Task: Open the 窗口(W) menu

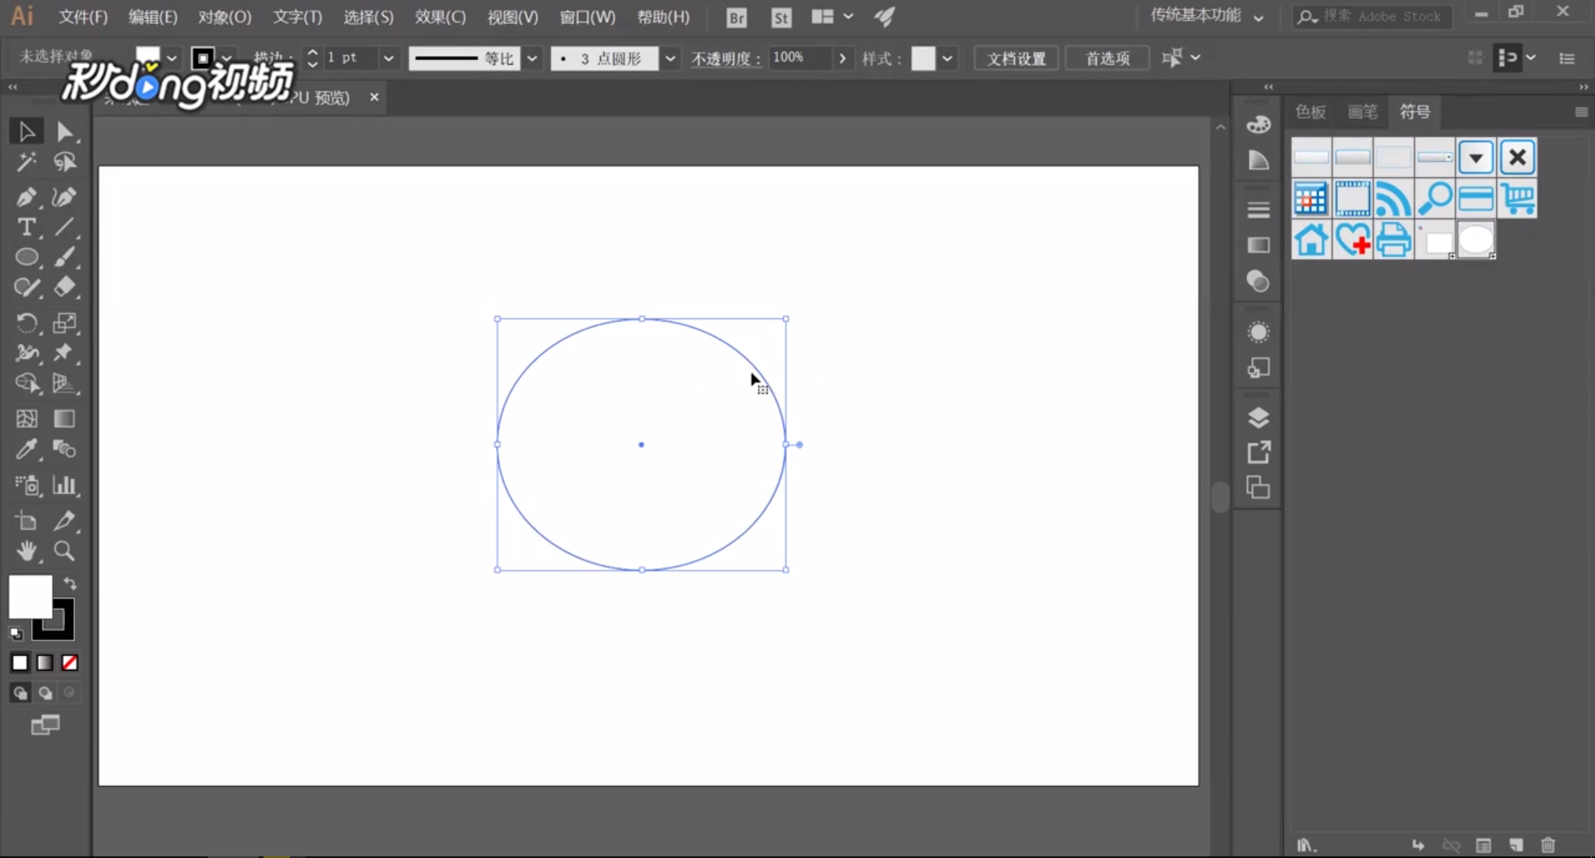Action: click(588, 17)
